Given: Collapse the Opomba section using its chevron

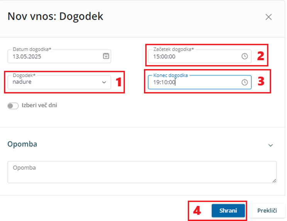Looking at the screenshot, I should [270, 145].
